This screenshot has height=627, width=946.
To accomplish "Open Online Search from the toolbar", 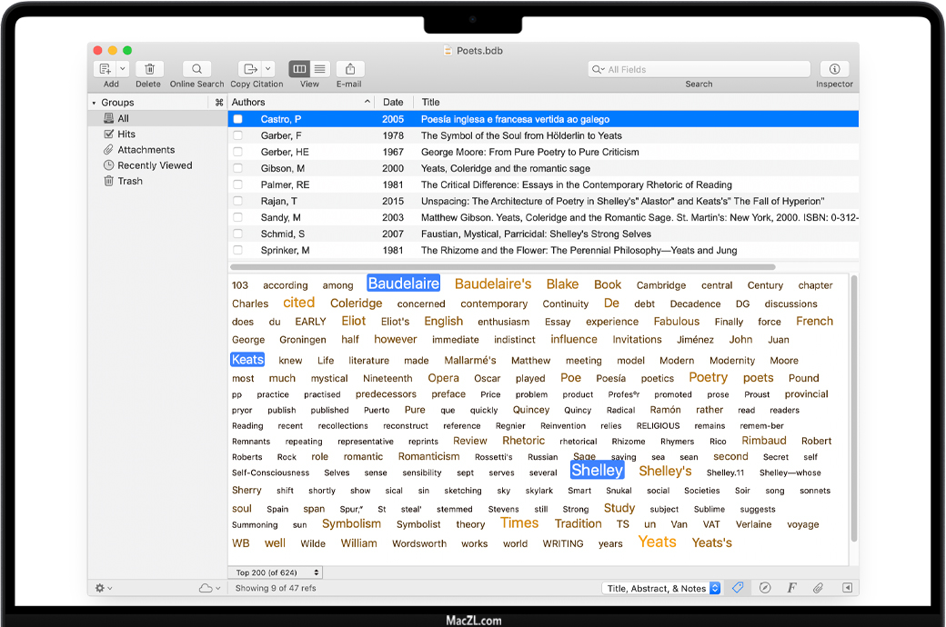I will [x=196, y=69].
